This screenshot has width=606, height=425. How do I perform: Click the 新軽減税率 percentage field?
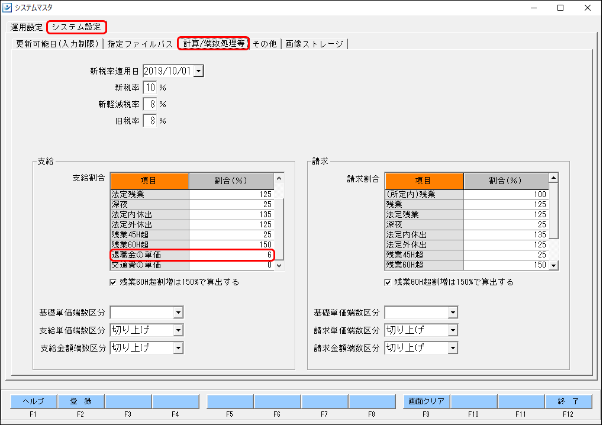(x=150, y=104)
